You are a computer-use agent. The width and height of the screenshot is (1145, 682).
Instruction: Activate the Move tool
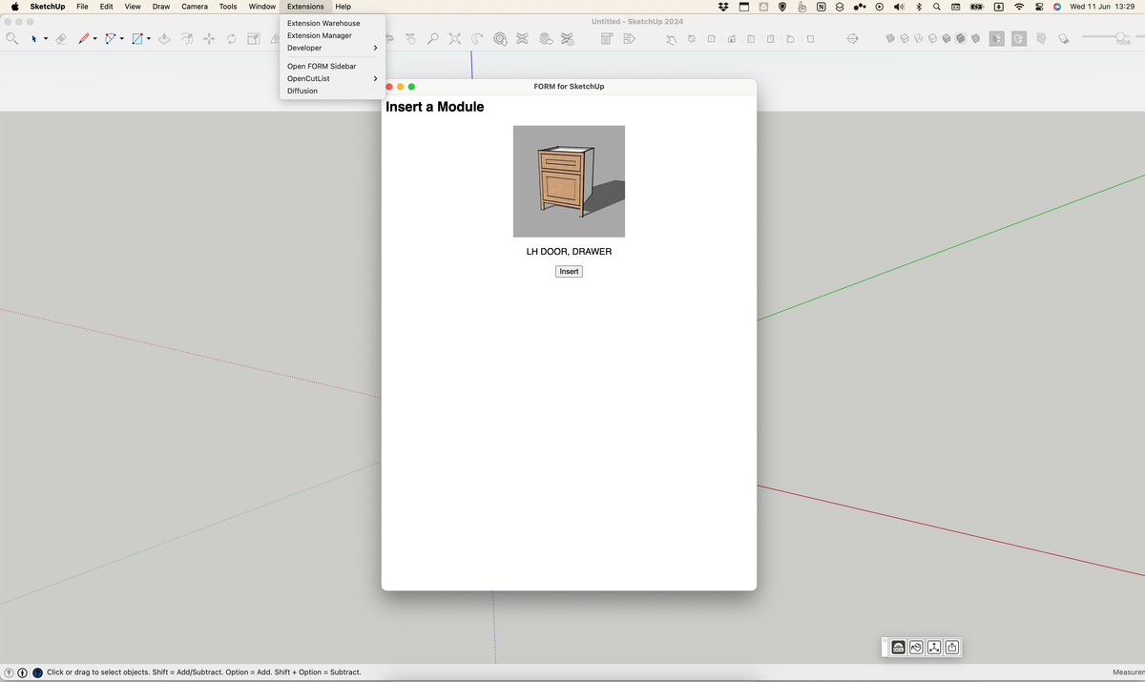pos(209,39)
